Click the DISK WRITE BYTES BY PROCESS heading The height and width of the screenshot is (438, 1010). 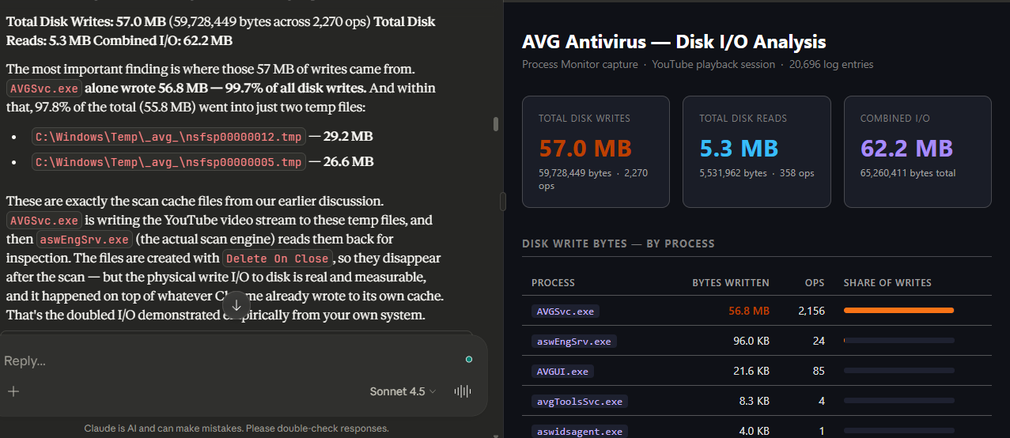618,244
